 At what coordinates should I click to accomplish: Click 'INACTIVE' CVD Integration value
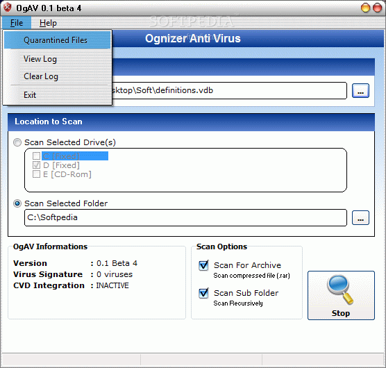[x=112, y=285]
